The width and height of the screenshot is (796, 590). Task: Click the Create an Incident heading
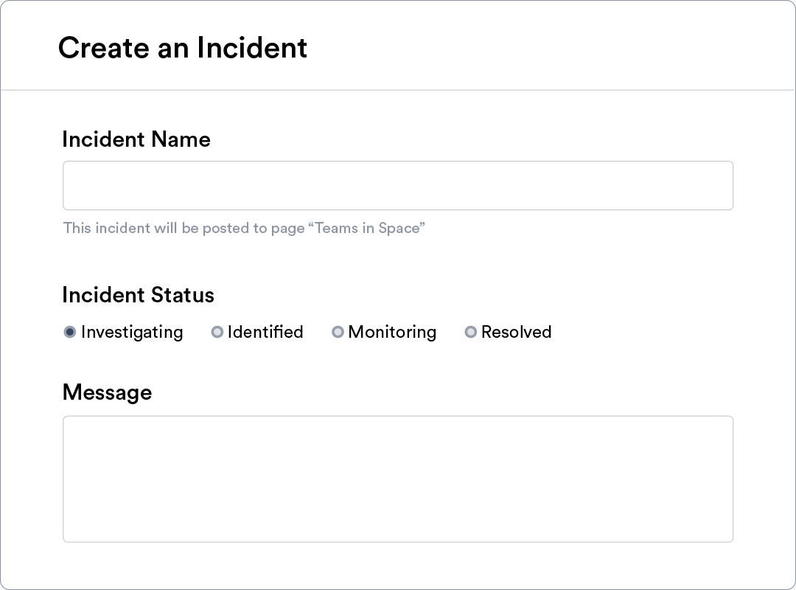pyautogui.click(x=183, y=47)
